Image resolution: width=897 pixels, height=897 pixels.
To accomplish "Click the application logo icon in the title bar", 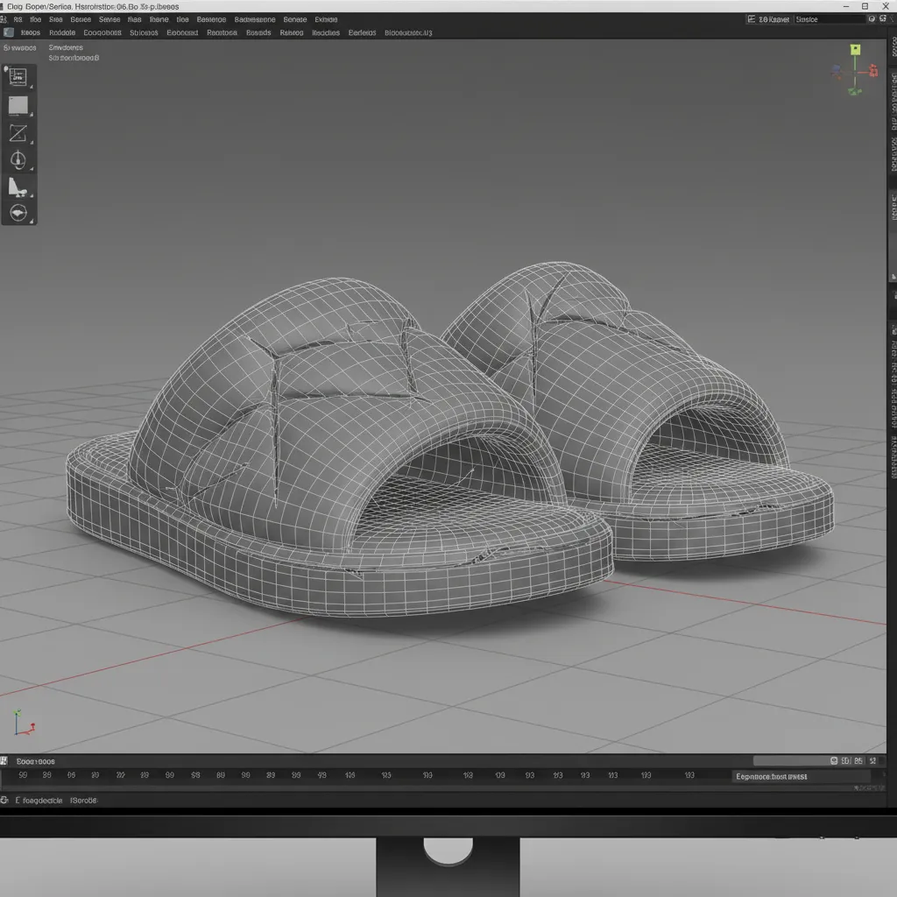I will point(5,5).
